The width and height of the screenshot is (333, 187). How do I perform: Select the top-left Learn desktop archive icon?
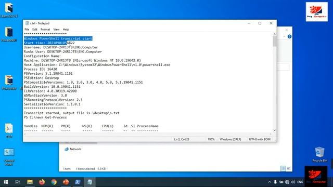[9, 10]
